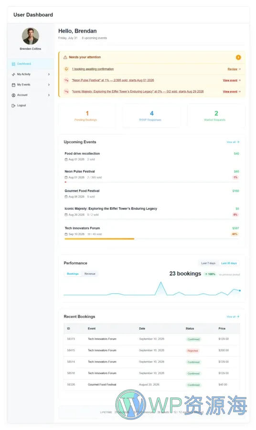Expand the My Activity chevron
The width and height of the screenshot is (256, 430).
pos(49,75)
